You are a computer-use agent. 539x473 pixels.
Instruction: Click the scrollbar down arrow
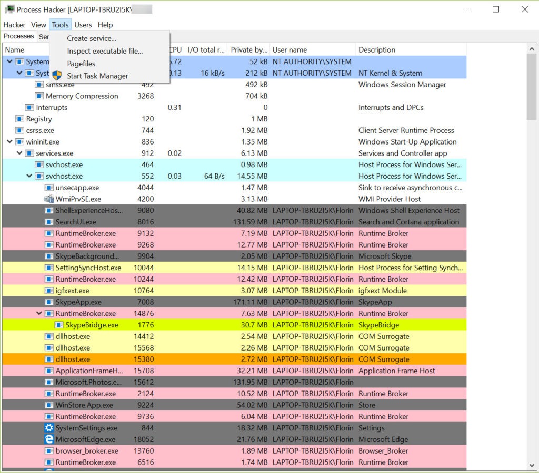[x=532, y=466]
